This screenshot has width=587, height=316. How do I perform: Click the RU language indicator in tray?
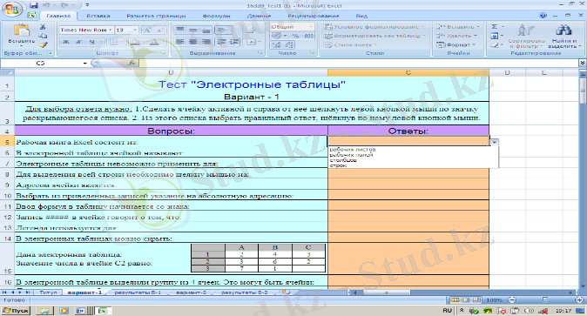(447, 311)
